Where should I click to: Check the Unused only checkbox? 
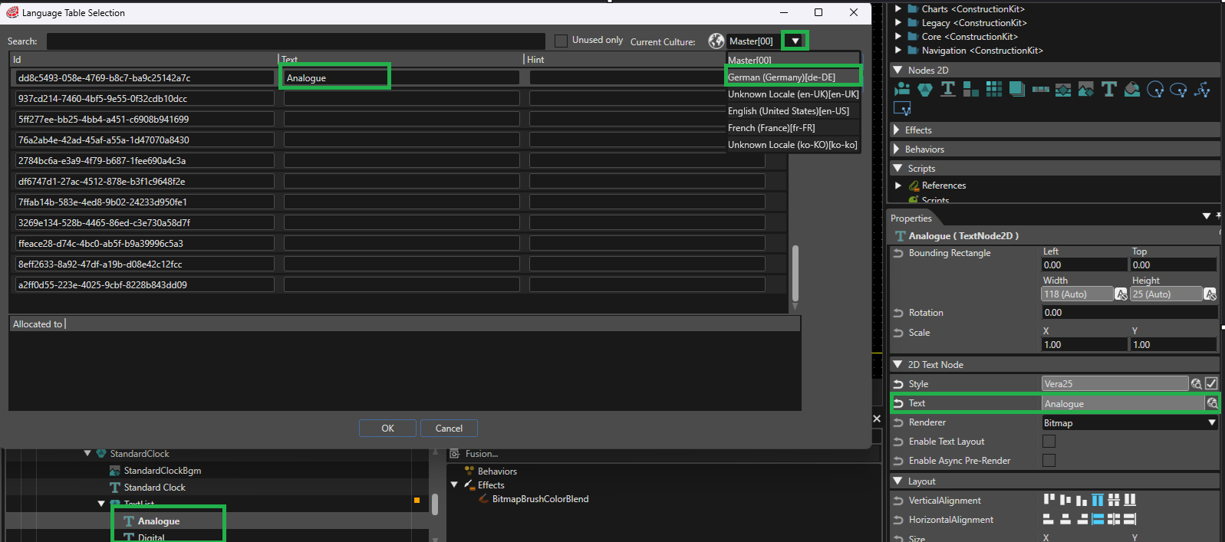(x=561, y=41)
